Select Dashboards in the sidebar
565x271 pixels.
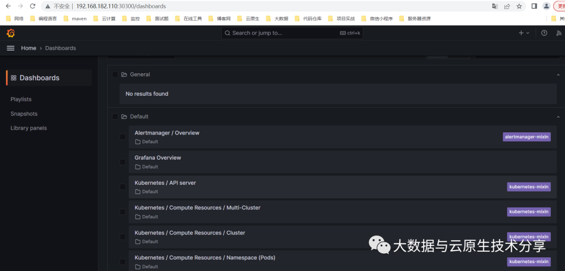(49, 78)
